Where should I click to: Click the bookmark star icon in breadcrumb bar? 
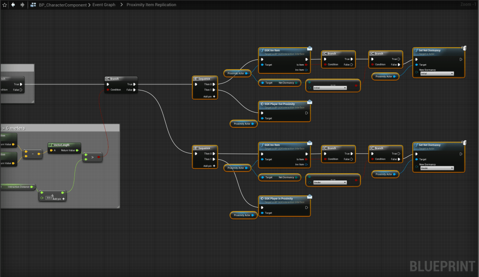(x=4, y=5)
